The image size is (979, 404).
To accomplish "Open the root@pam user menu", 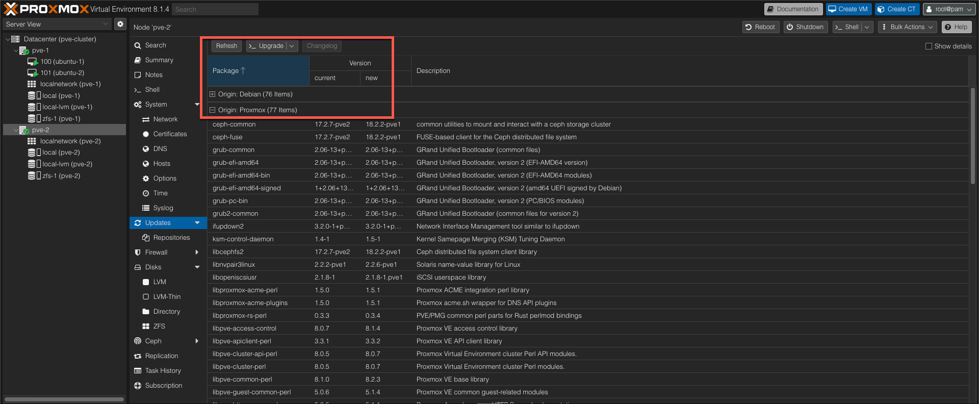I will 948,9.
